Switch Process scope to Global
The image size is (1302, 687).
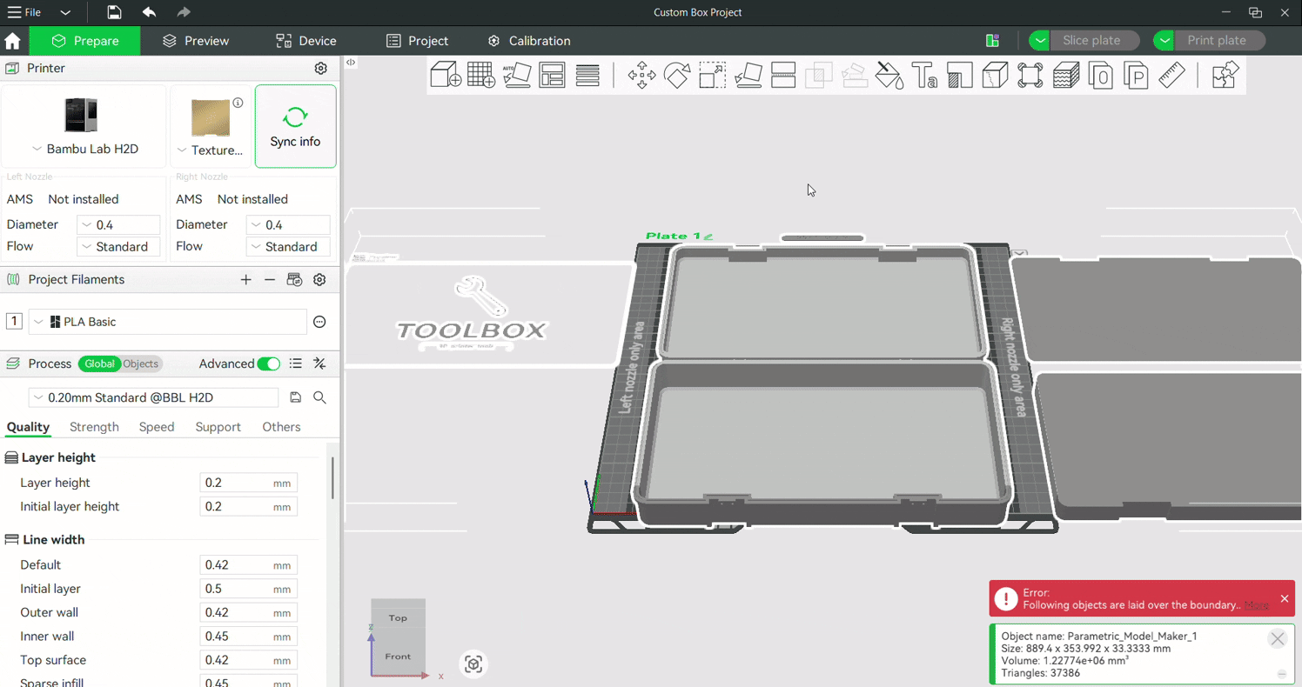tap(99, 364)
